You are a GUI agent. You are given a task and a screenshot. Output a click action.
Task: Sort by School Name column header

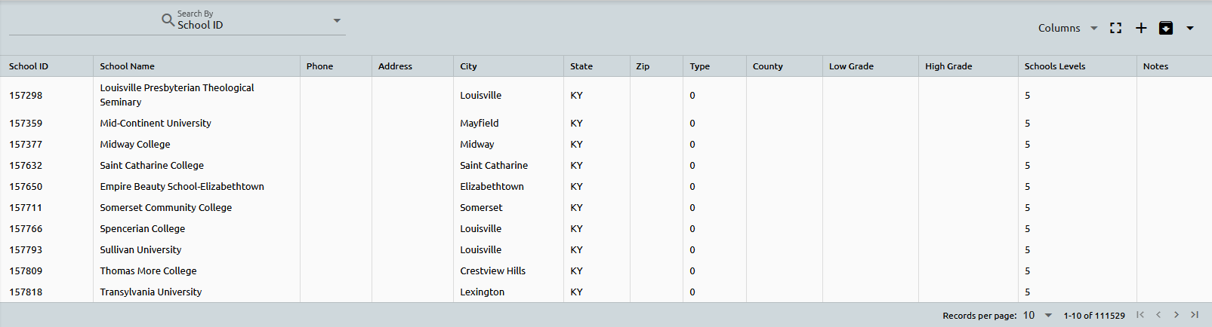point(127,66)
